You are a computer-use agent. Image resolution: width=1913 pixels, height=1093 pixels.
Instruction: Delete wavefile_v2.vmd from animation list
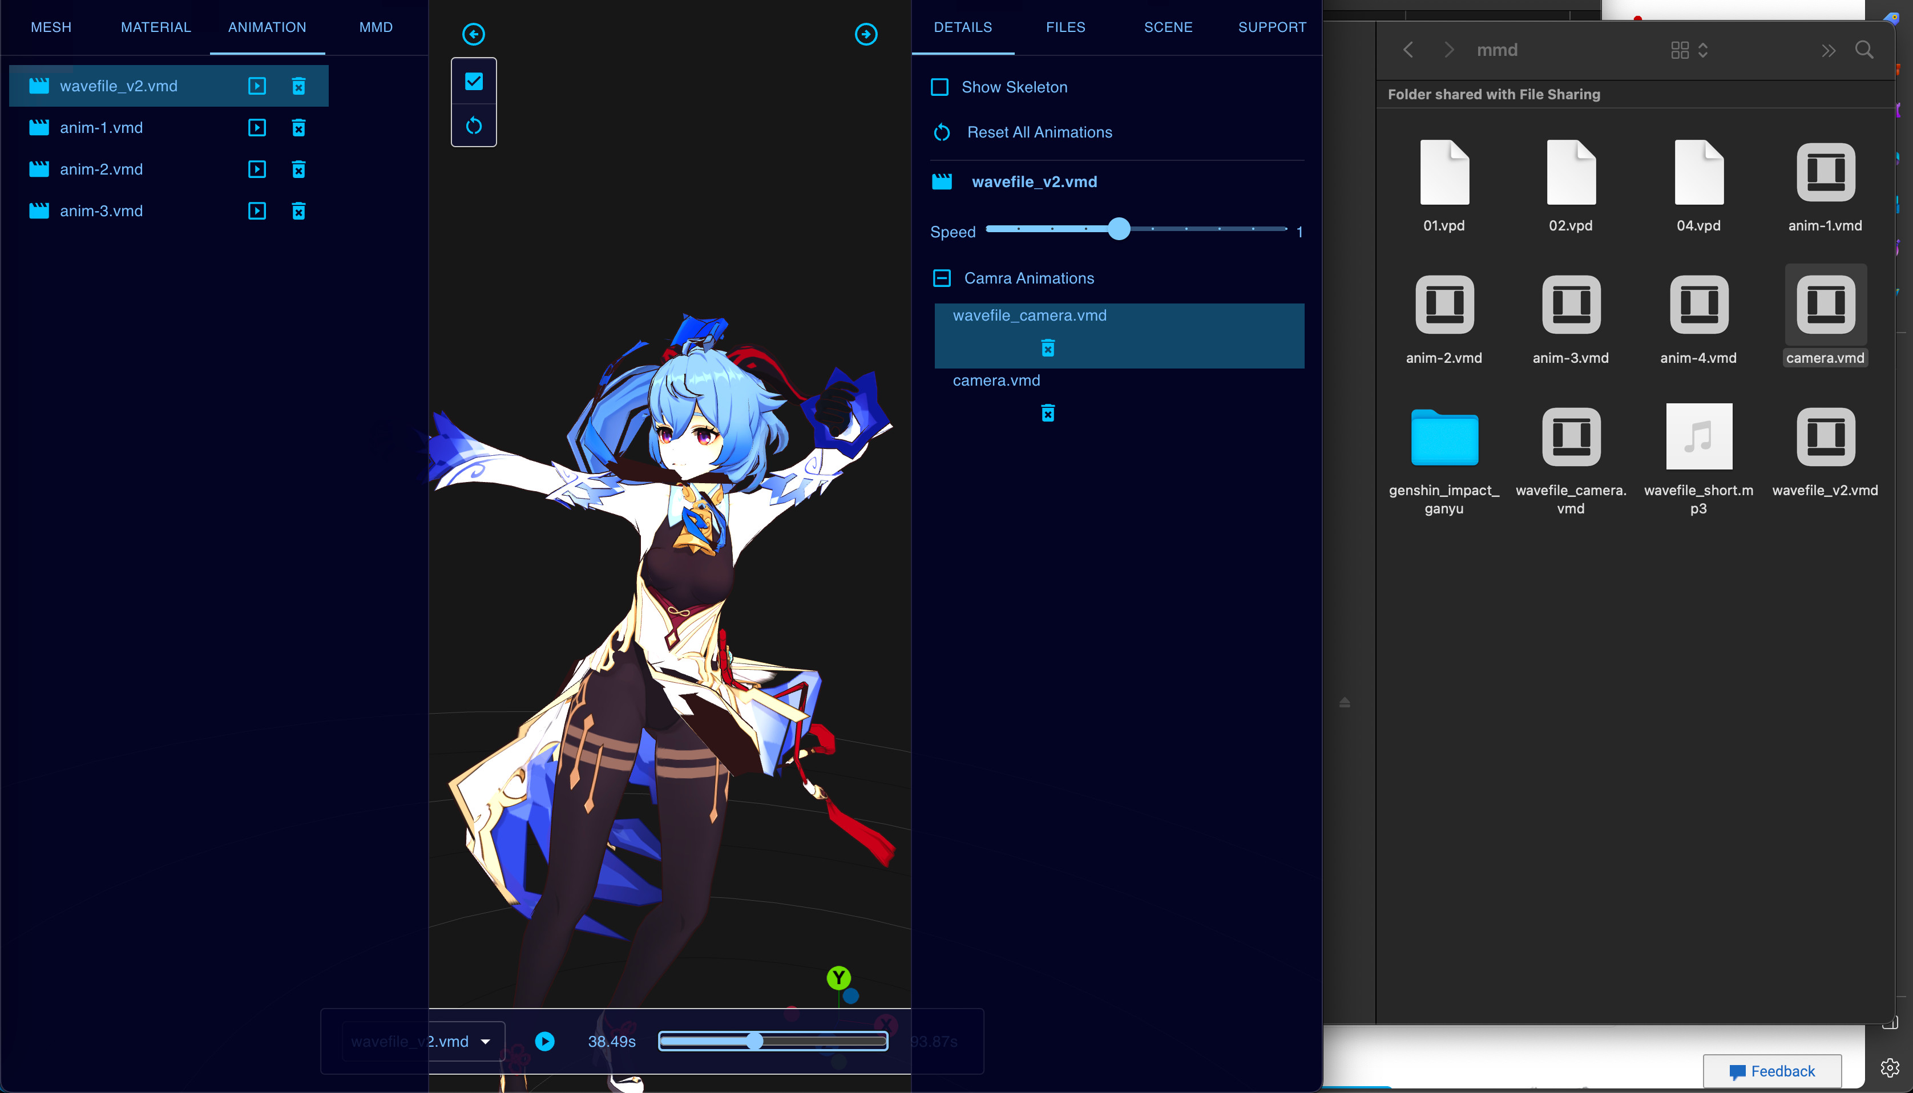pyautogui.click(x=298, y=86)
